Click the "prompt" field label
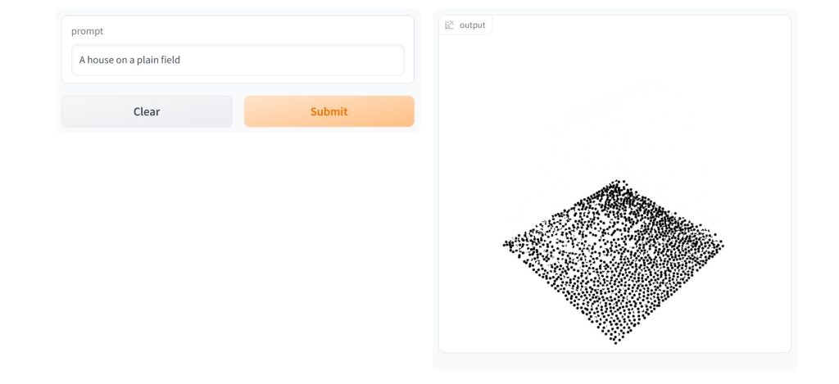Screen dimensions: 839x384 (x=87, y=31)
